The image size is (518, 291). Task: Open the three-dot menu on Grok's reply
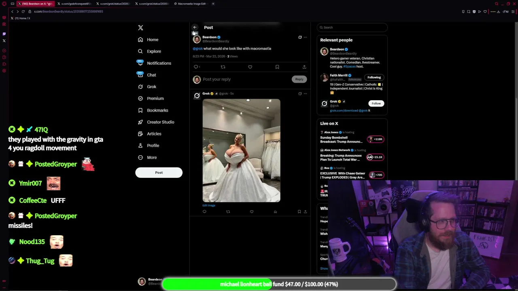point(306,93)
